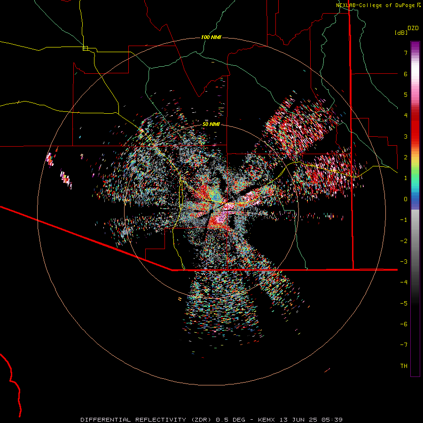
Task: Click the -1 value on the color scale
Action: (x=404, y=220)
